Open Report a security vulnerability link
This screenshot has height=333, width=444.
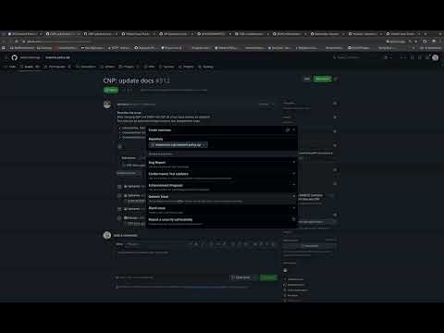coord(222,221)
